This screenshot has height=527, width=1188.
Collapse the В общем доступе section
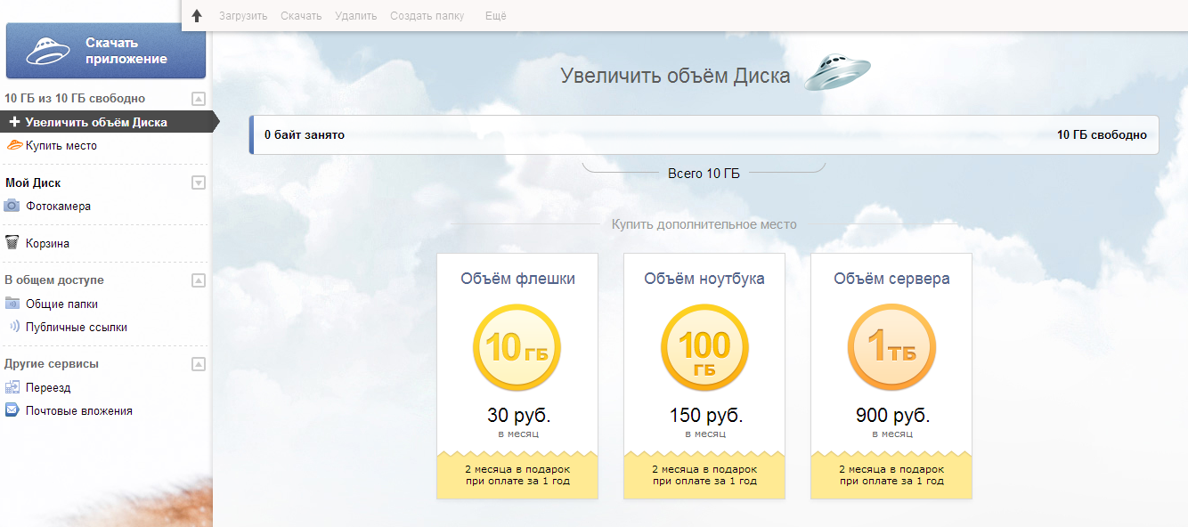tap(199, 280)
